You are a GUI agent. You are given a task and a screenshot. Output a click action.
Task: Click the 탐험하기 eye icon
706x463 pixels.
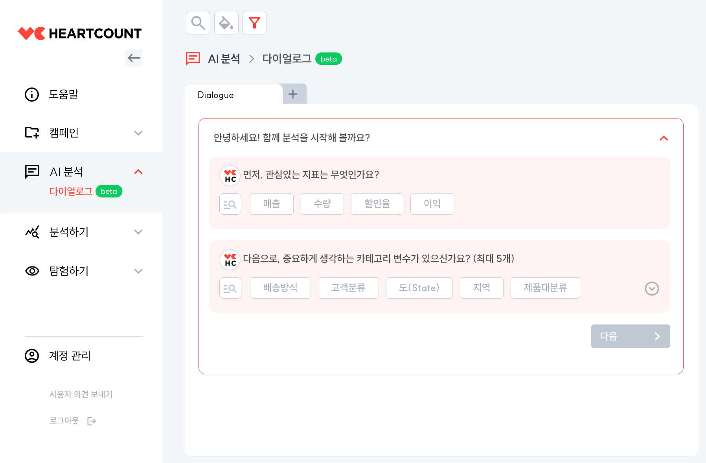pyautogui.click(x=32, y=271)
